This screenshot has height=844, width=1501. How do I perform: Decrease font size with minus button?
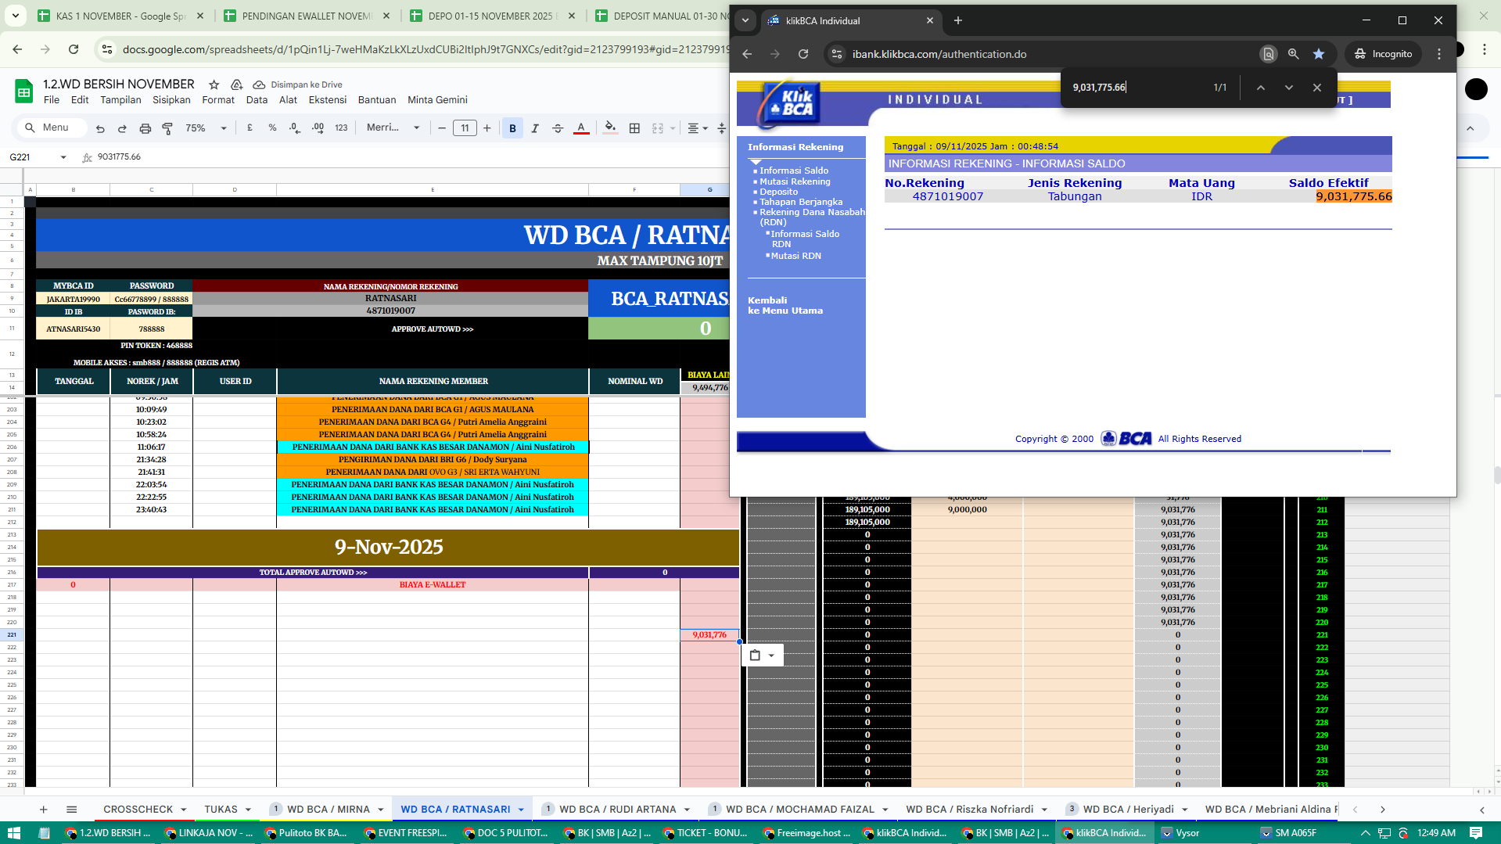[x=442, y=127]
